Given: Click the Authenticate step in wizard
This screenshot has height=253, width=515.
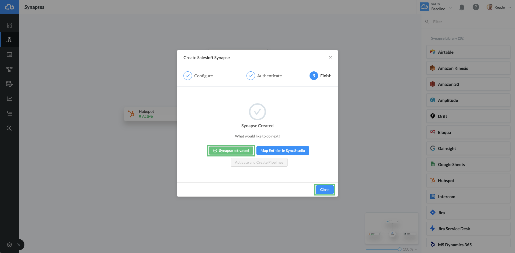Looking at the screenshot, I should 264,76.
